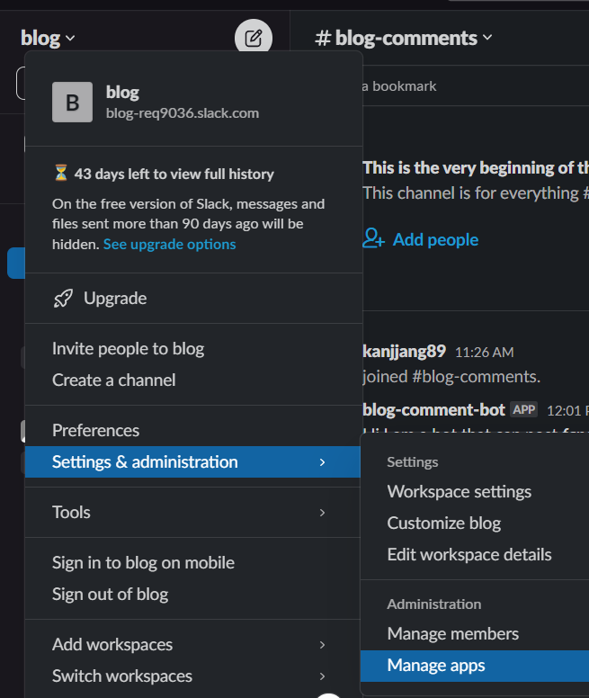Open Manage members in Administration

[x=475, y=633]
